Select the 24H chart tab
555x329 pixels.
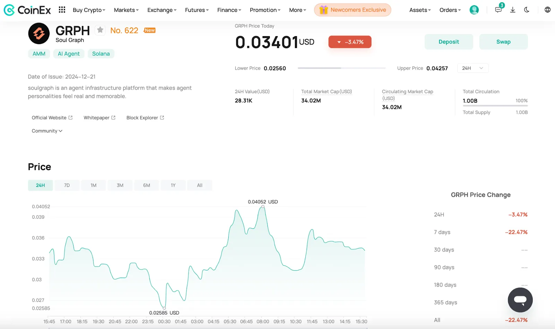click(40, 185)
